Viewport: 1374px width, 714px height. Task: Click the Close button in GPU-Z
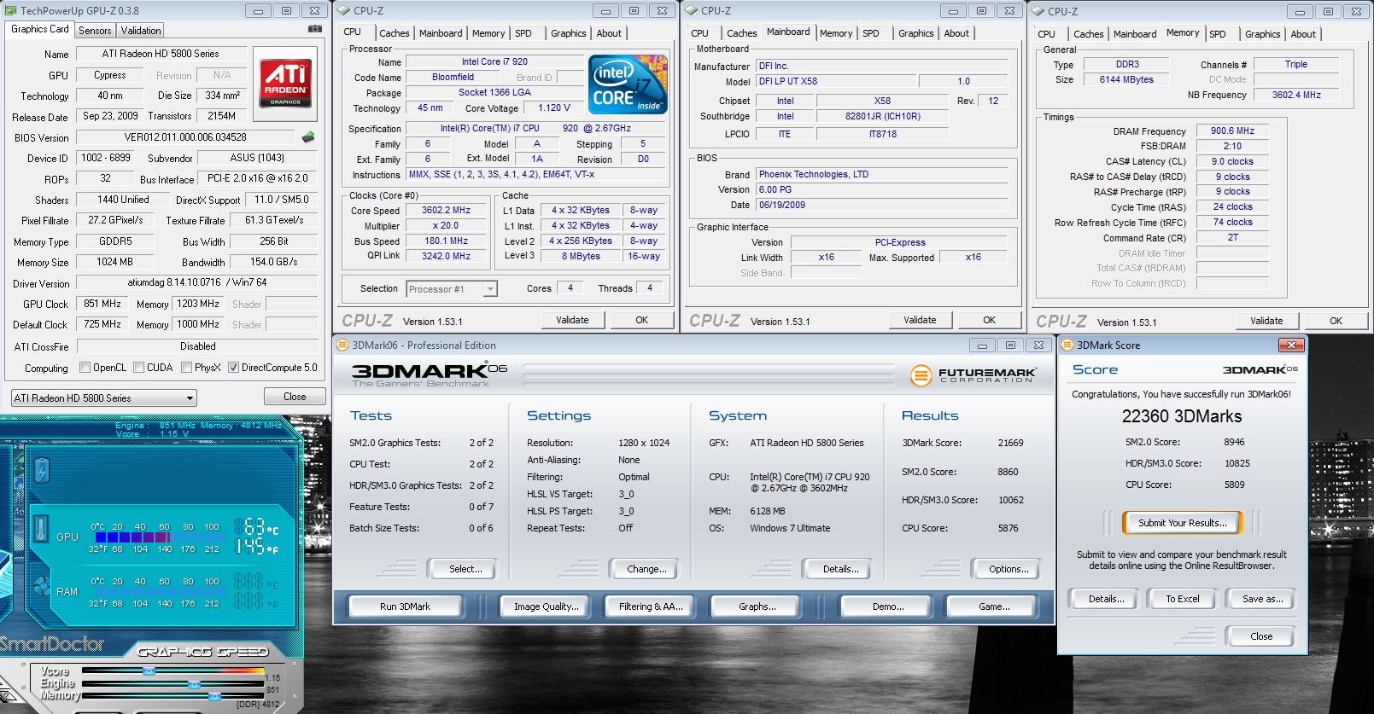[295, 397]
